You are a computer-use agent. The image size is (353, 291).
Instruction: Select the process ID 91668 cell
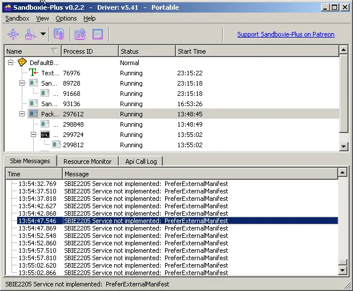point(71,94)
